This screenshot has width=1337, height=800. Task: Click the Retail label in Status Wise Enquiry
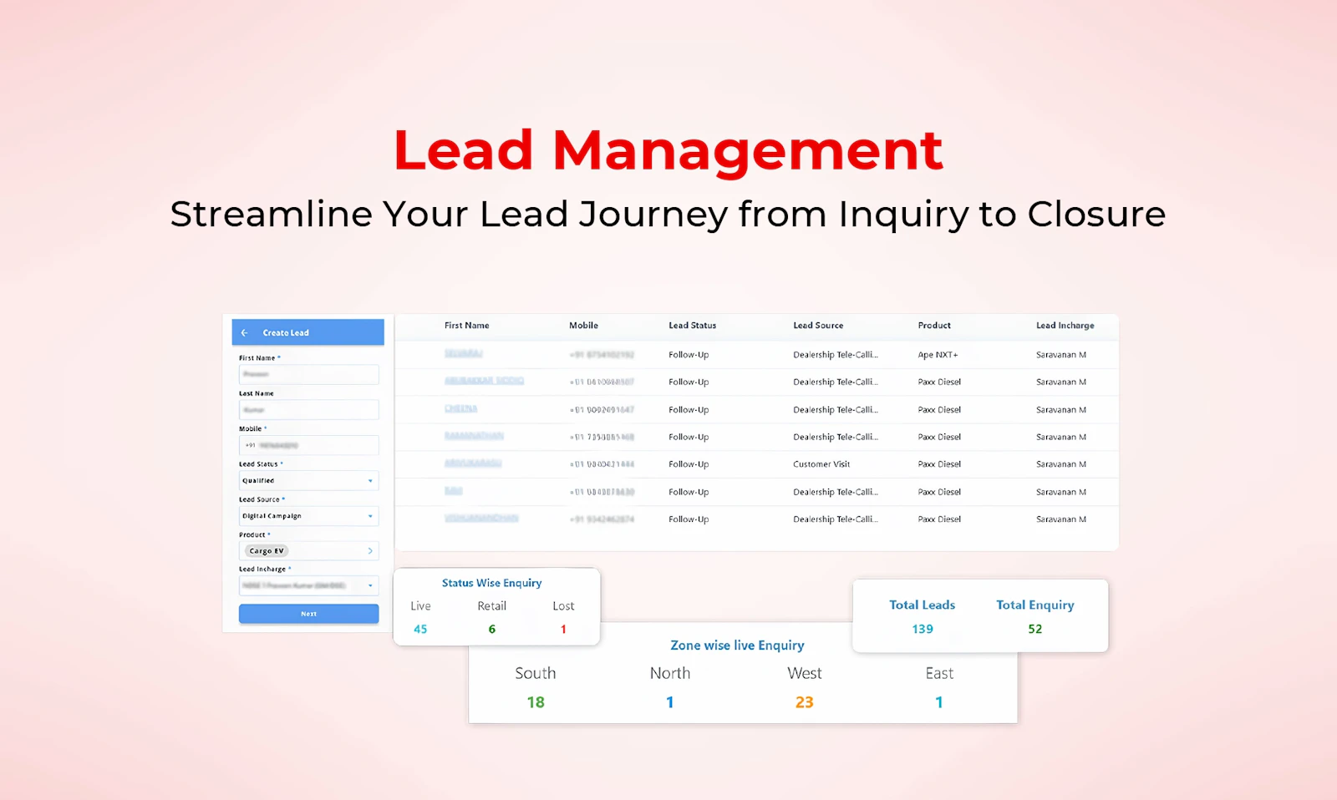pos(491,606)
